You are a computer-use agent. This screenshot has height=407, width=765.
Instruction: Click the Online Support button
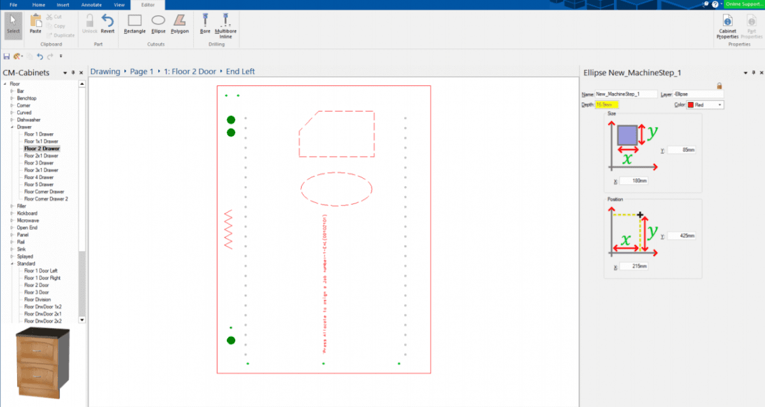coord(744,4)
